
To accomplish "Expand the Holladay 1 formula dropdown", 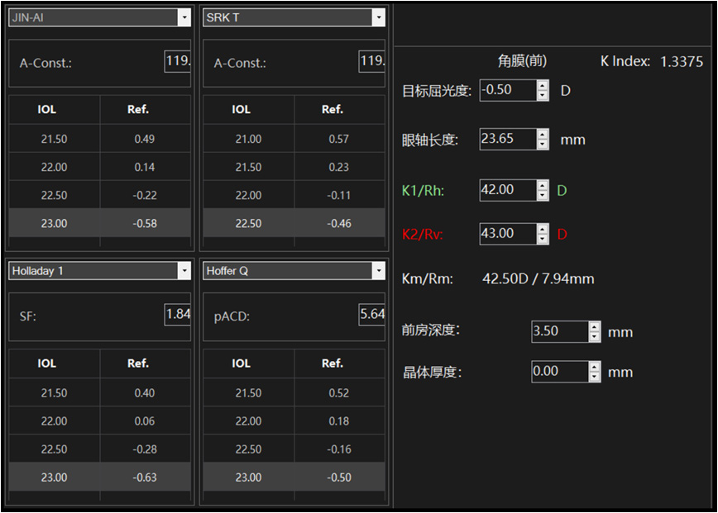I will pos(184,271).
